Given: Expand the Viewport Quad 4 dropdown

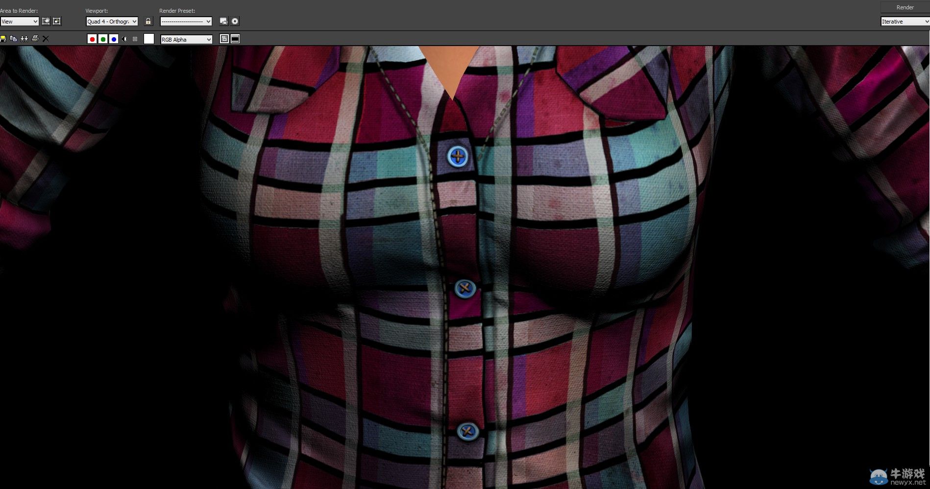Looking at the screenshot, I should 112,22.
